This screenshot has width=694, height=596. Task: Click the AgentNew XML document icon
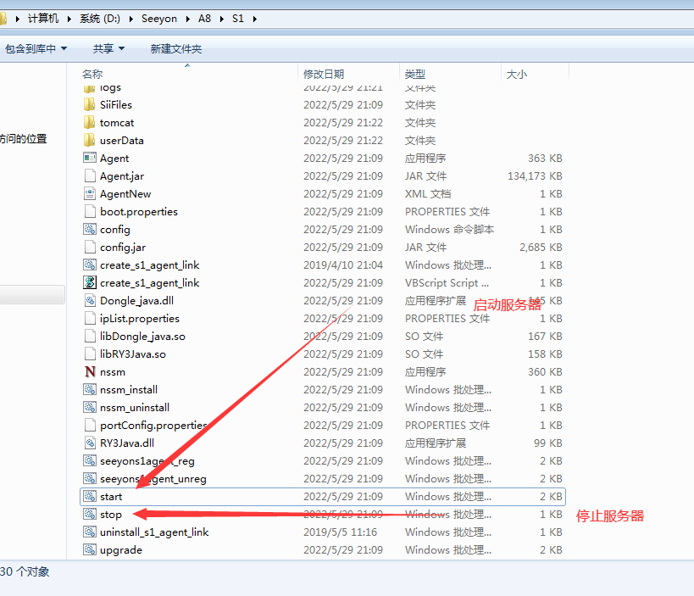pos(90,193)
